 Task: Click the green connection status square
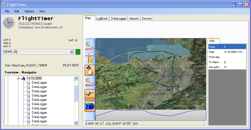(78, 52)
